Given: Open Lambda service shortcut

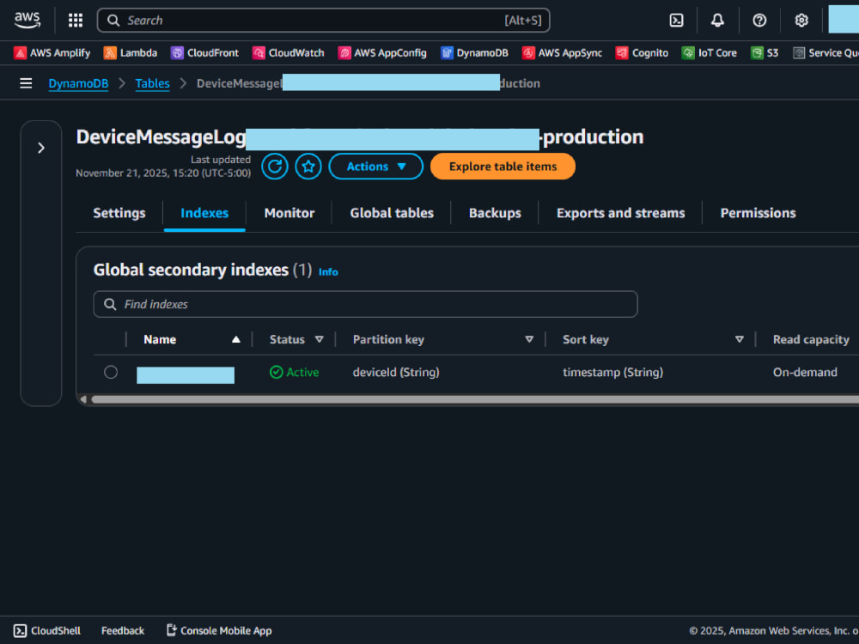Looking at the screenshot, I should click(x=131, y=53).
